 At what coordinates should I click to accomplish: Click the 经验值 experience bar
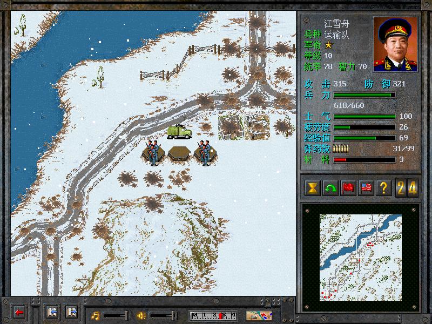click(364, 138)
